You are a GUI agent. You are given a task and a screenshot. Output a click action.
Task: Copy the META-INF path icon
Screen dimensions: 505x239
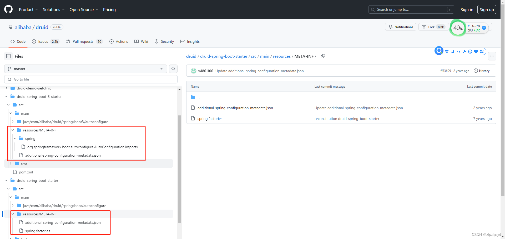point(323,56)
